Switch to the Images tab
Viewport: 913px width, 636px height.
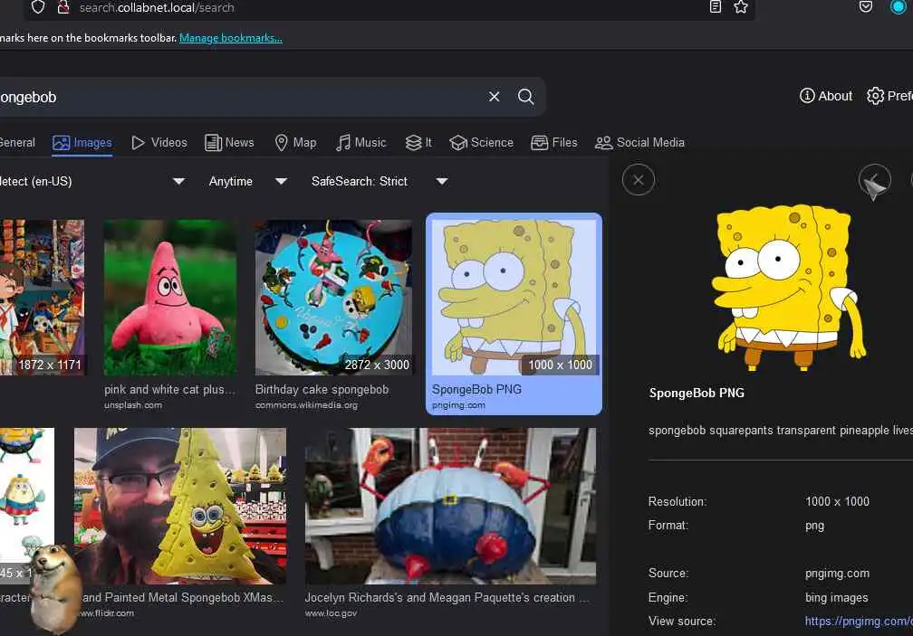coord(82,142)
